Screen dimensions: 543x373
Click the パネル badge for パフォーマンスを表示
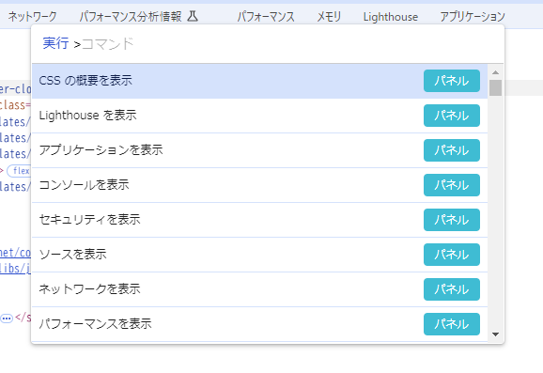coord(452,324)
